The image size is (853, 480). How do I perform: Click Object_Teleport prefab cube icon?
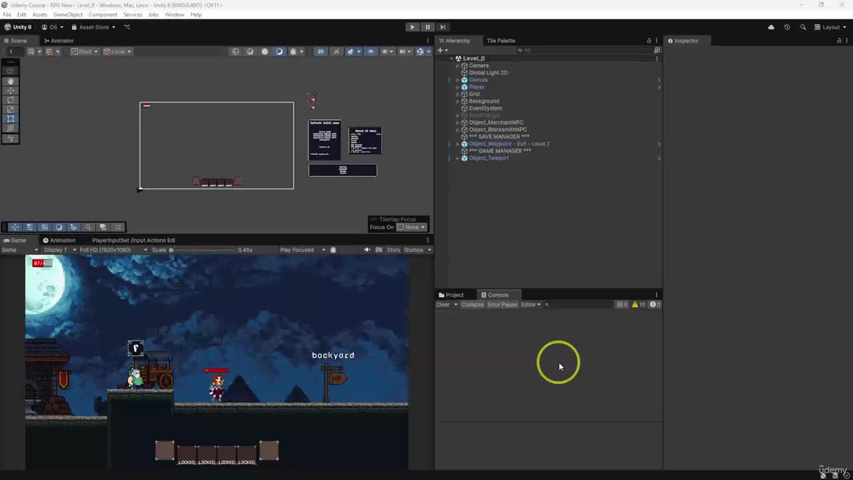464,159
